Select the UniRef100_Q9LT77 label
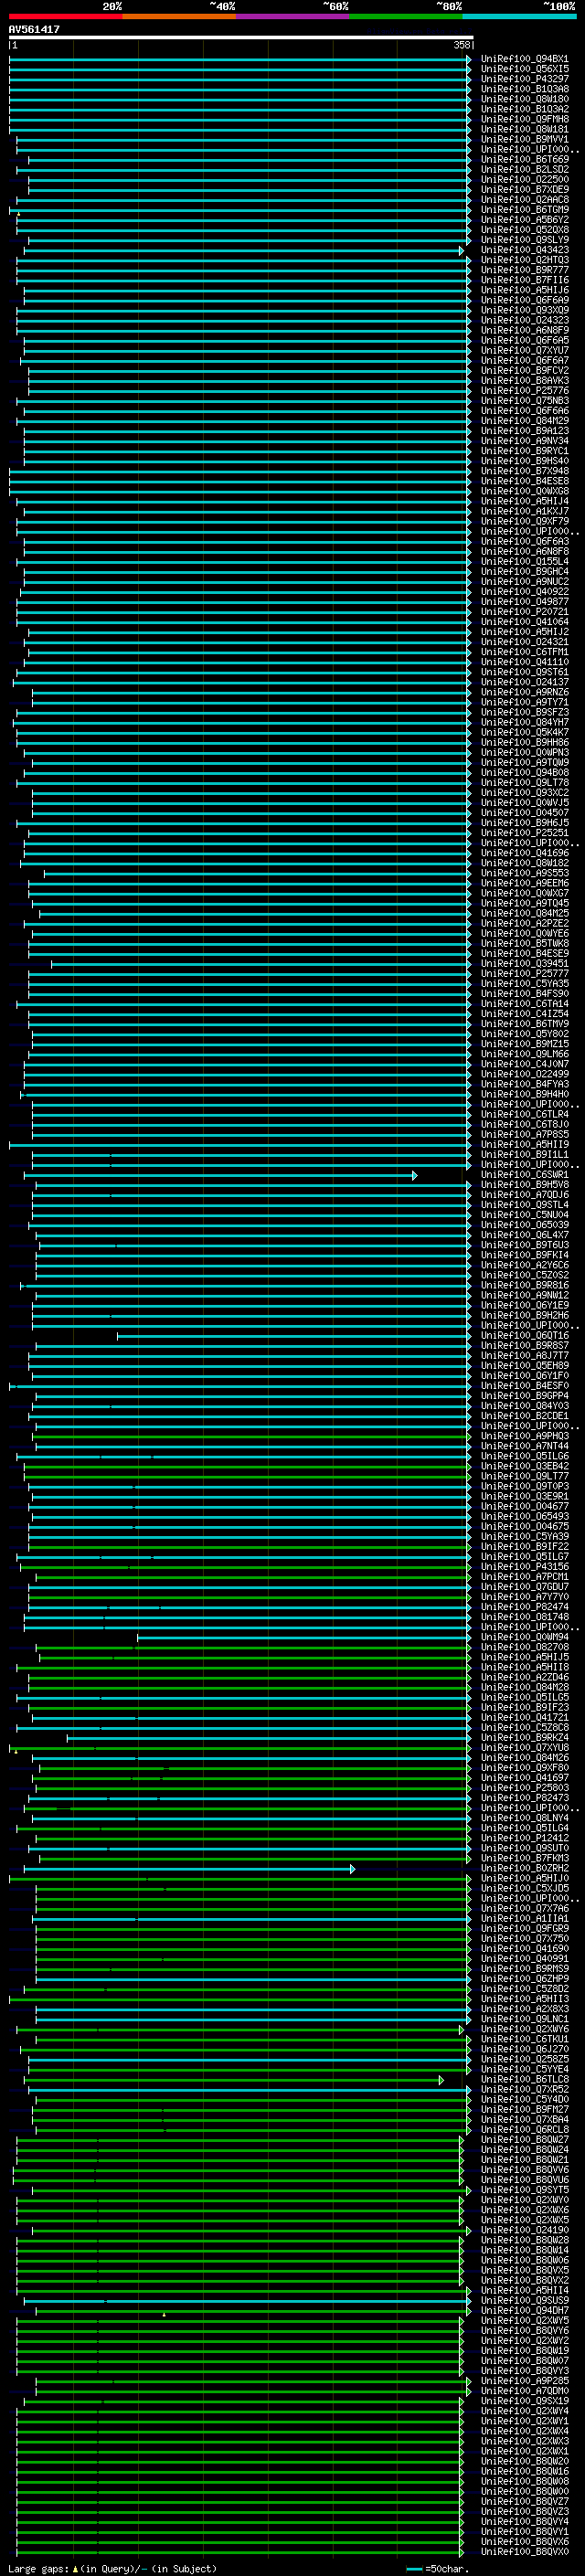 coord(524,1476)
